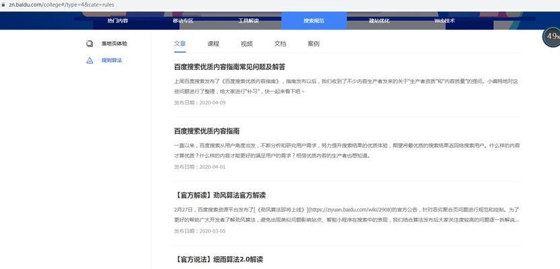This screenshot has width=560, height=269.
Task: Click the summary starting 2月27日，百度搜索资源平台
Action: [347, 215]
